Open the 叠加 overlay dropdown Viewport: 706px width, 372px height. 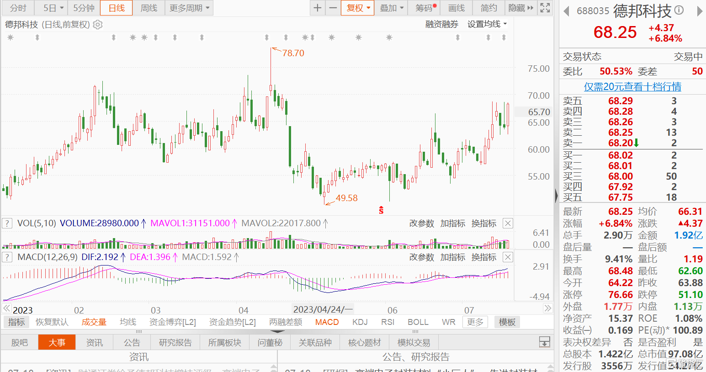tap(392, 8)
